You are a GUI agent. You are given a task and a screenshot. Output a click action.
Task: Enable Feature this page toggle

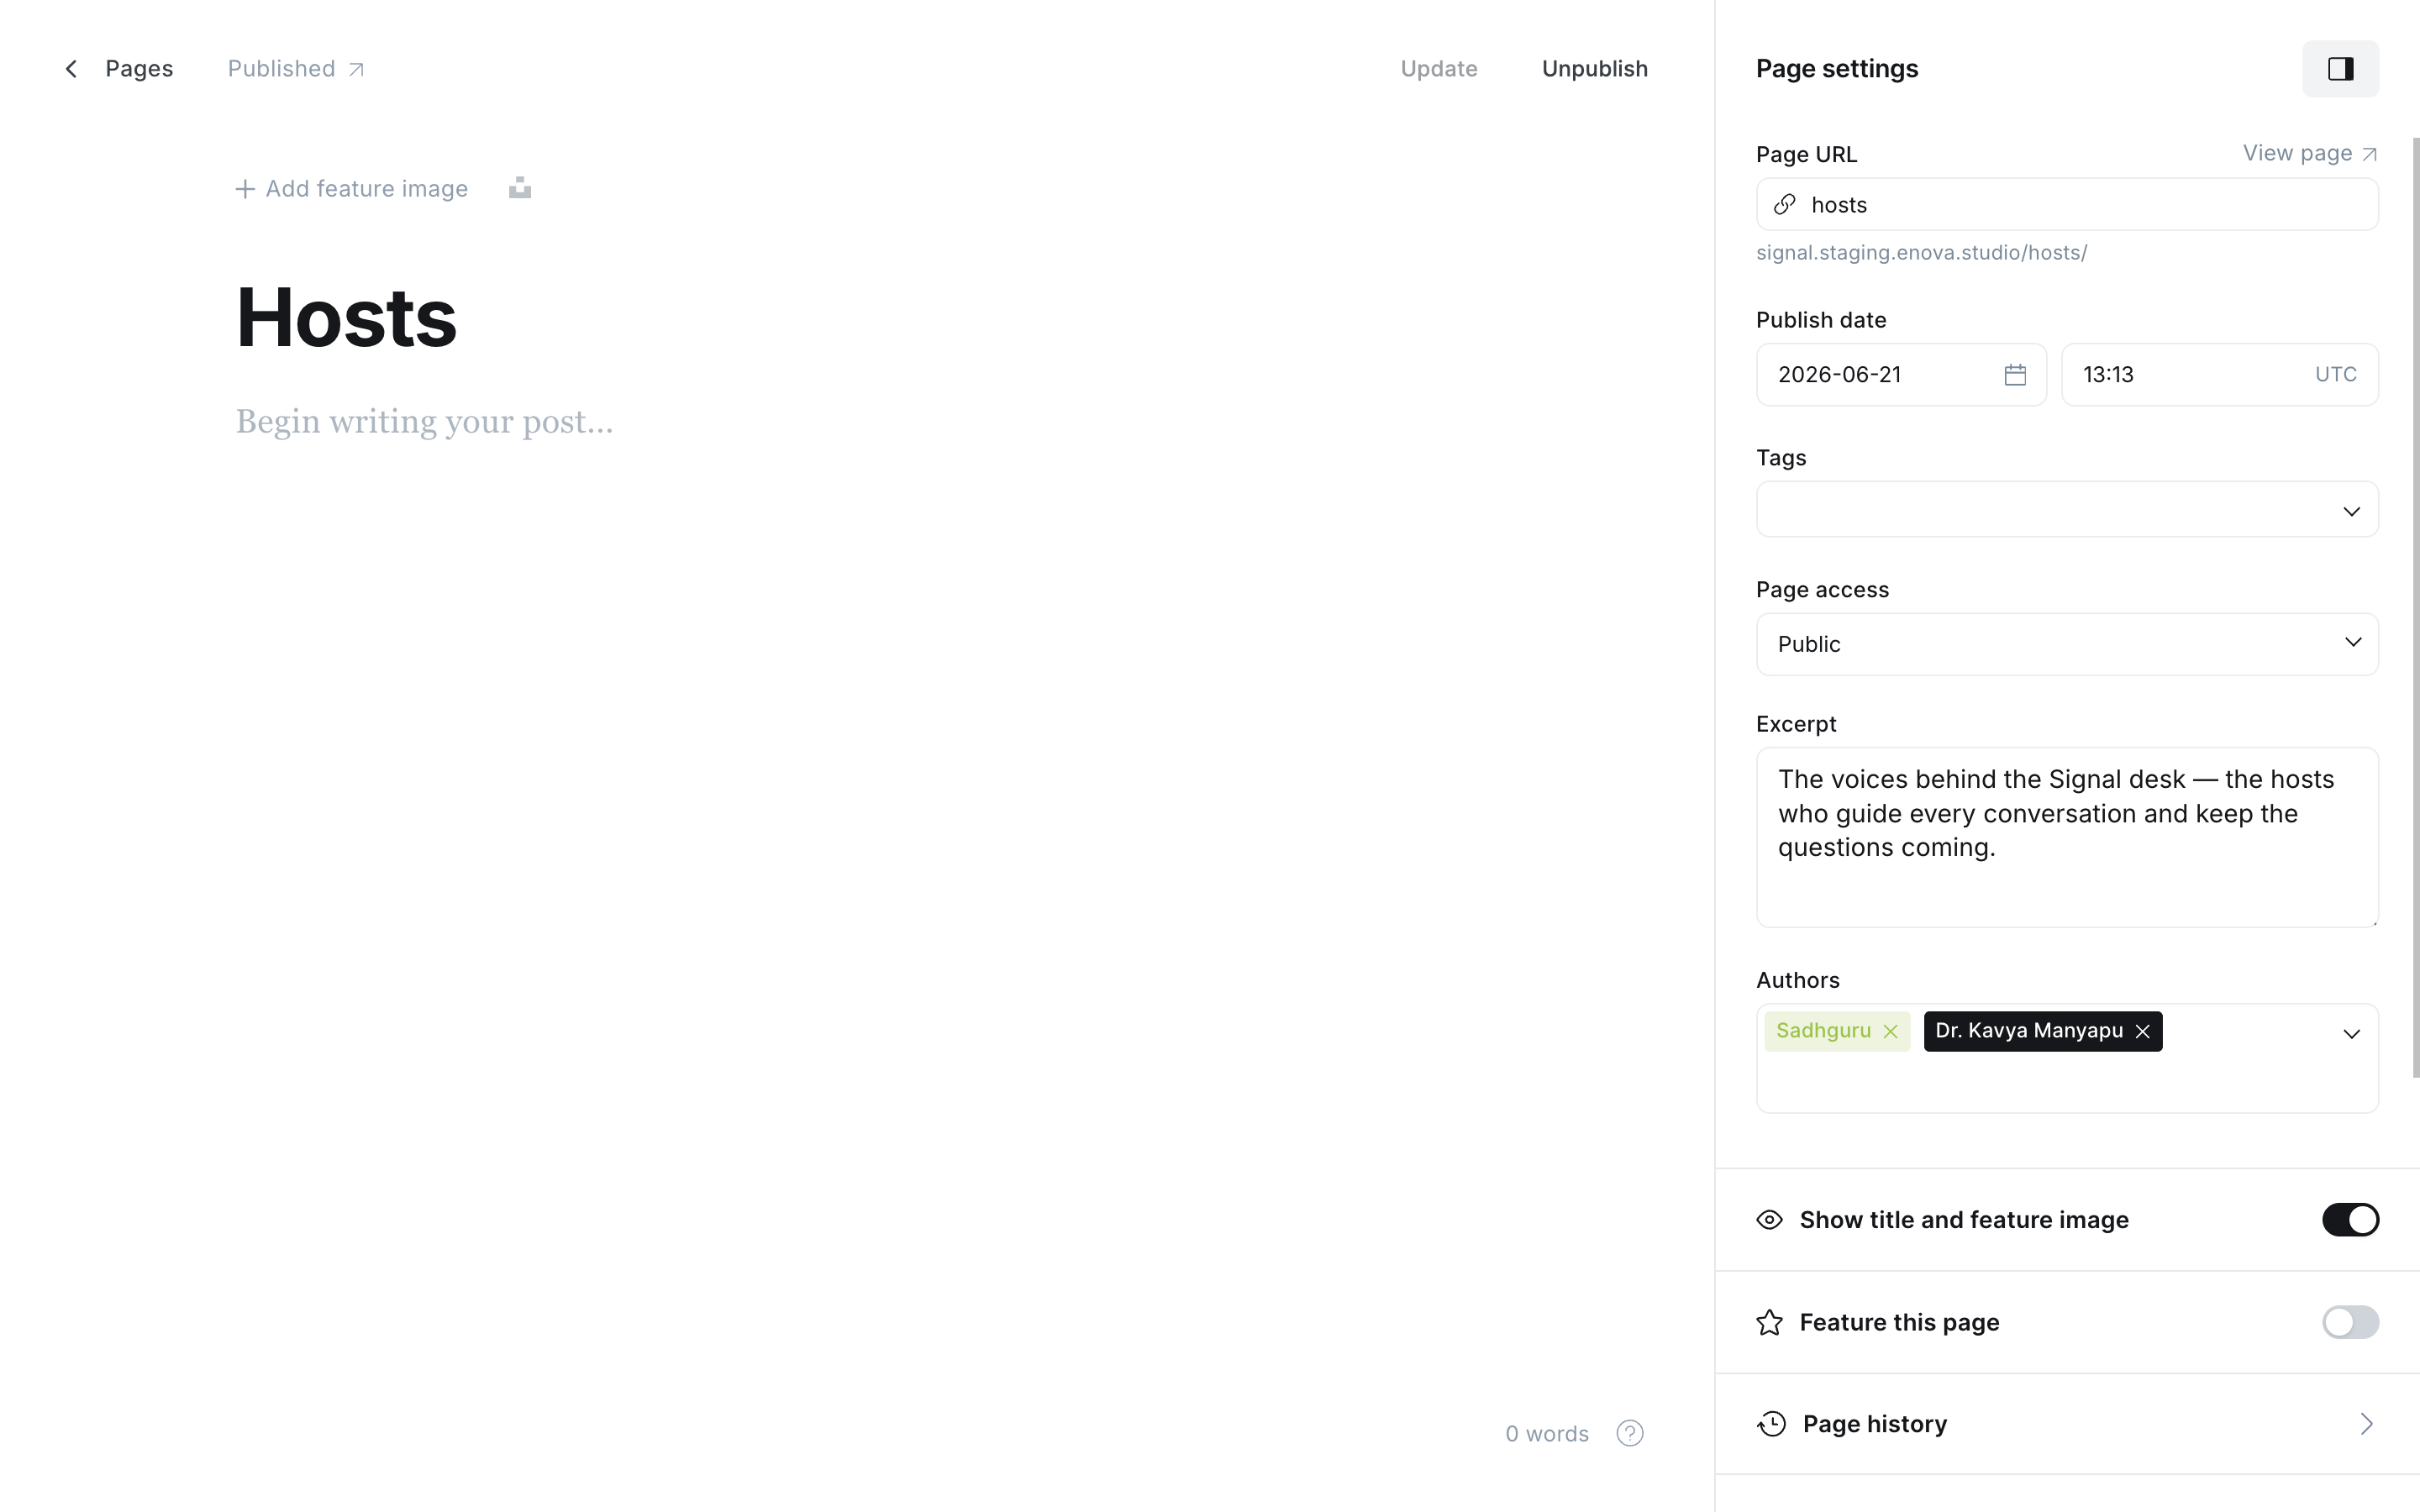coord(2350,1322)
